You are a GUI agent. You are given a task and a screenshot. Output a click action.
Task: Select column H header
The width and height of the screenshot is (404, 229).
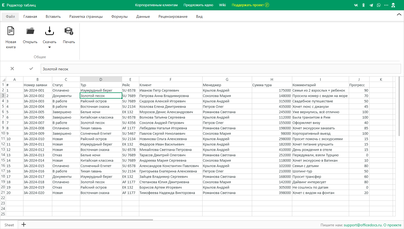272,79
